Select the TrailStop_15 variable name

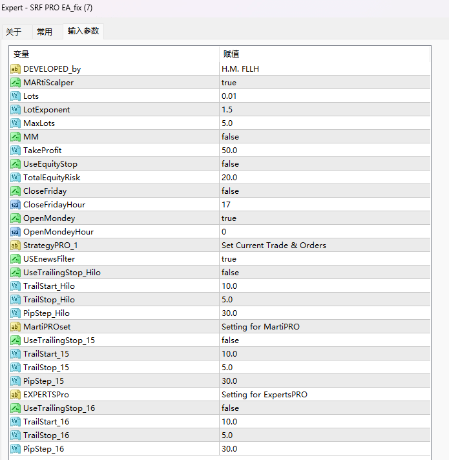tap(46, 368)
